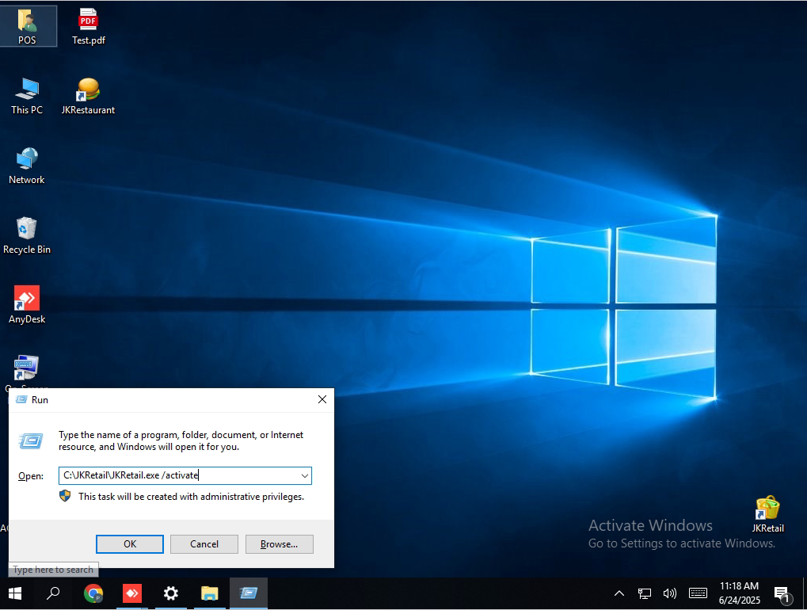Select the JKRestaurant shortcut icon
Screen dimensions: 807x610
click(88, 96)
